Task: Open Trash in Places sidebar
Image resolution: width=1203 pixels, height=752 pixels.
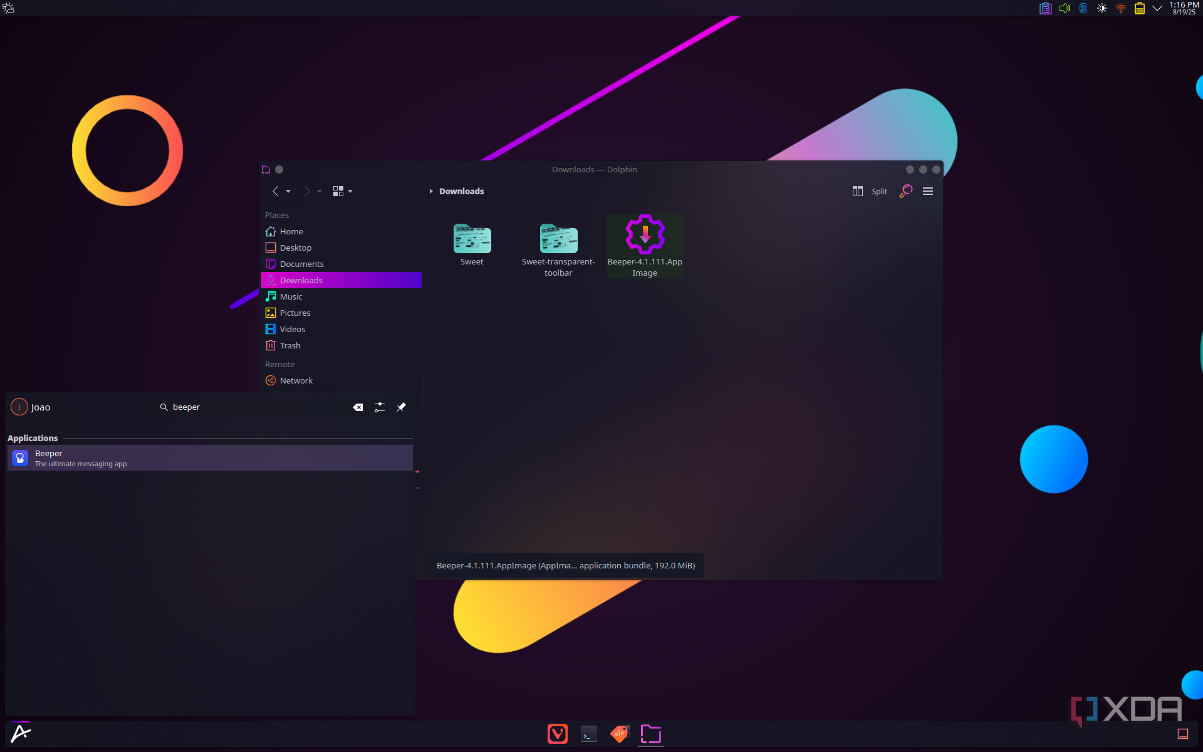Action: [341, 345]
